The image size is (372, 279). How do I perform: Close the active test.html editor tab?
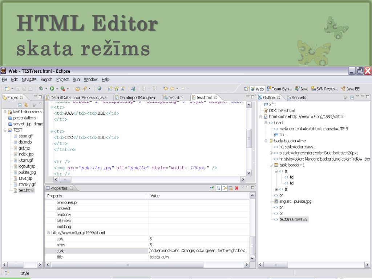click(x=215, y=97)
